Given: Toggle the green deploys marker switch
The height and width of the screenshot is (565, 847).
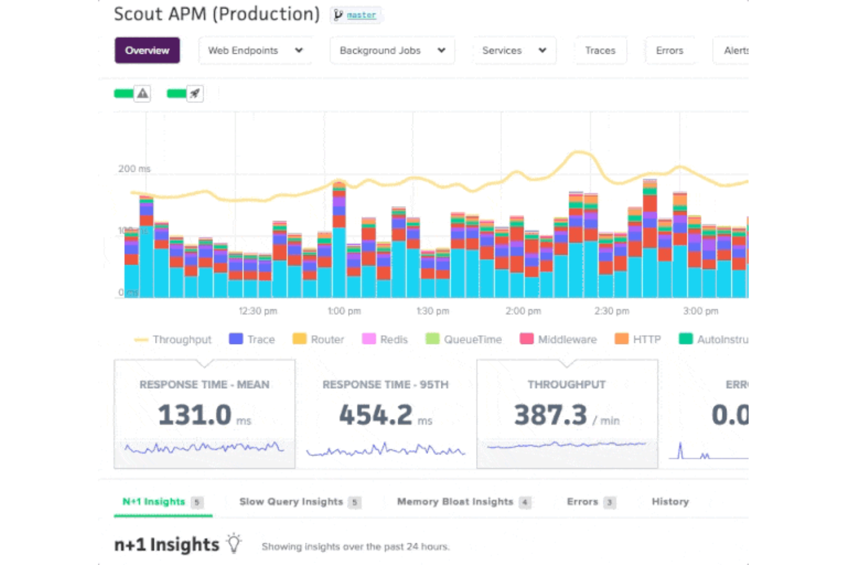Looking at the screenshot, I should 176,93.
